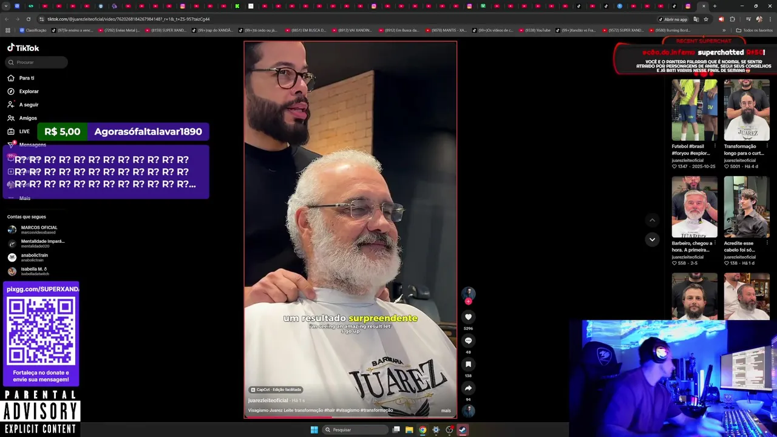Open the creator avatar above the heart

tap(468, 293)
